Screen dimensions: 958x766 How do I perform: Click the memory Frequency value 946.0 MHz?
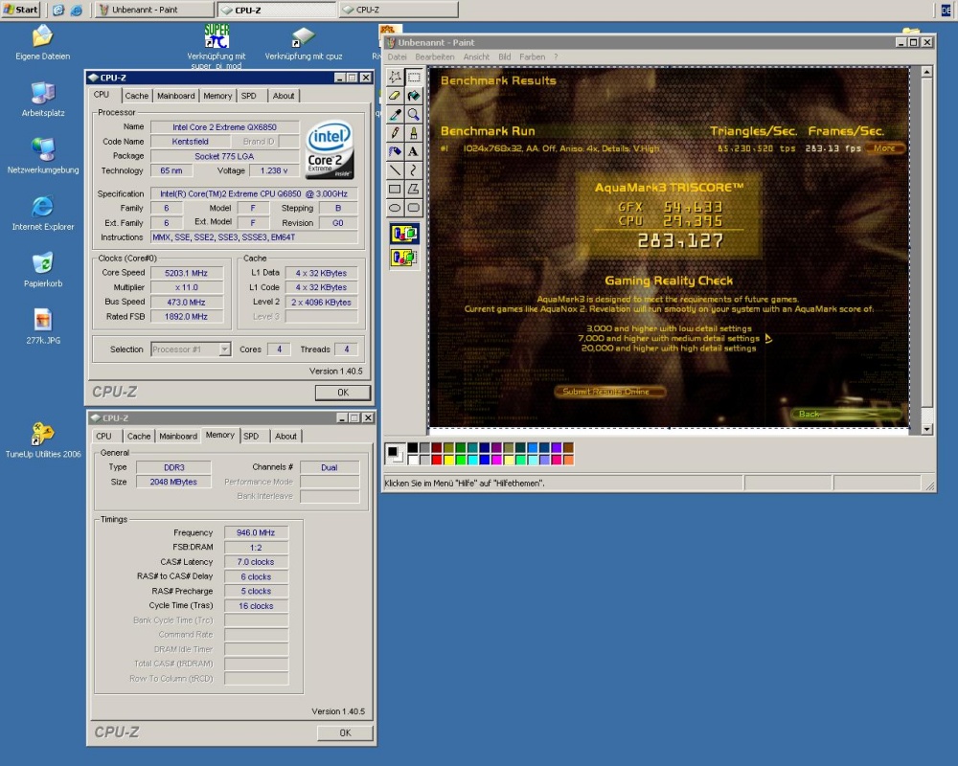pyautogui.click(x=256, y=532)
